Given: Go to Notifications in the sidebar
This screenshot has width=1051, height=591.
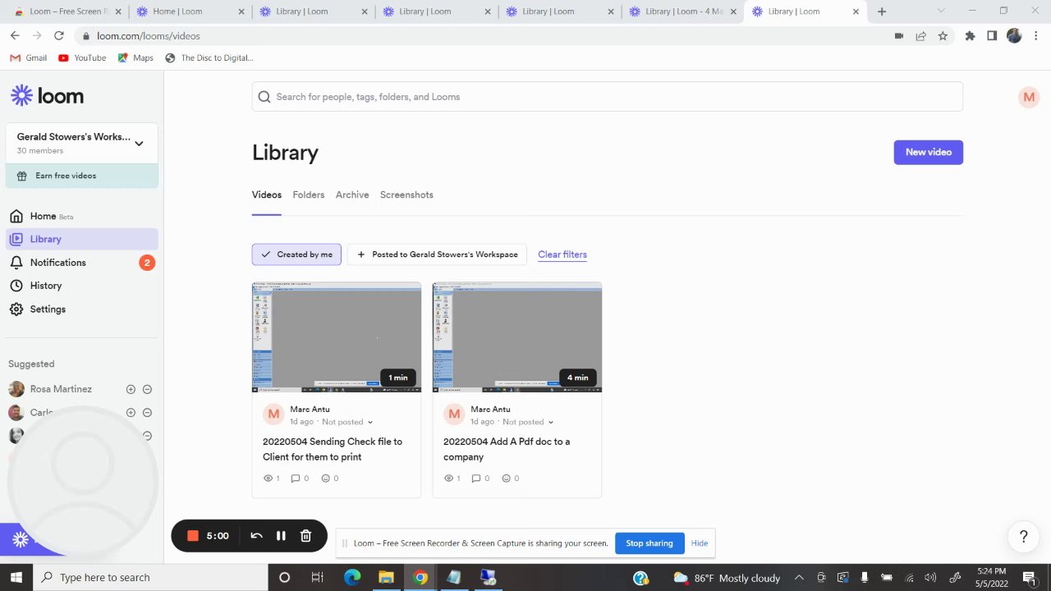Looking at the screenshot, I should click(58, 263).
